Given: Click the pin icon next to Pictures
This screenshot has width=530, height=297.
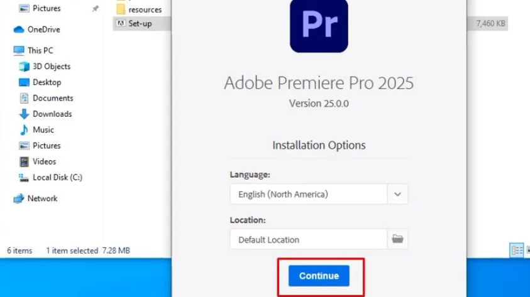Looking at the screenshot, I should click(95, 9).
